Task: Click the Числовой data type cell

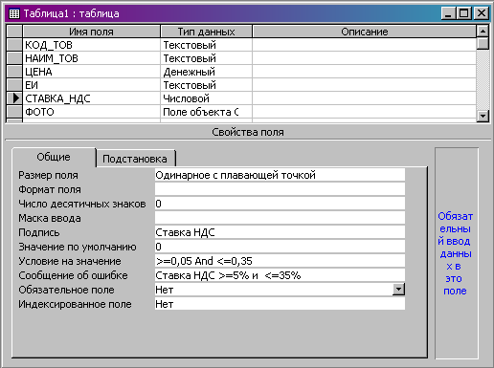Action: click(206, 98)
